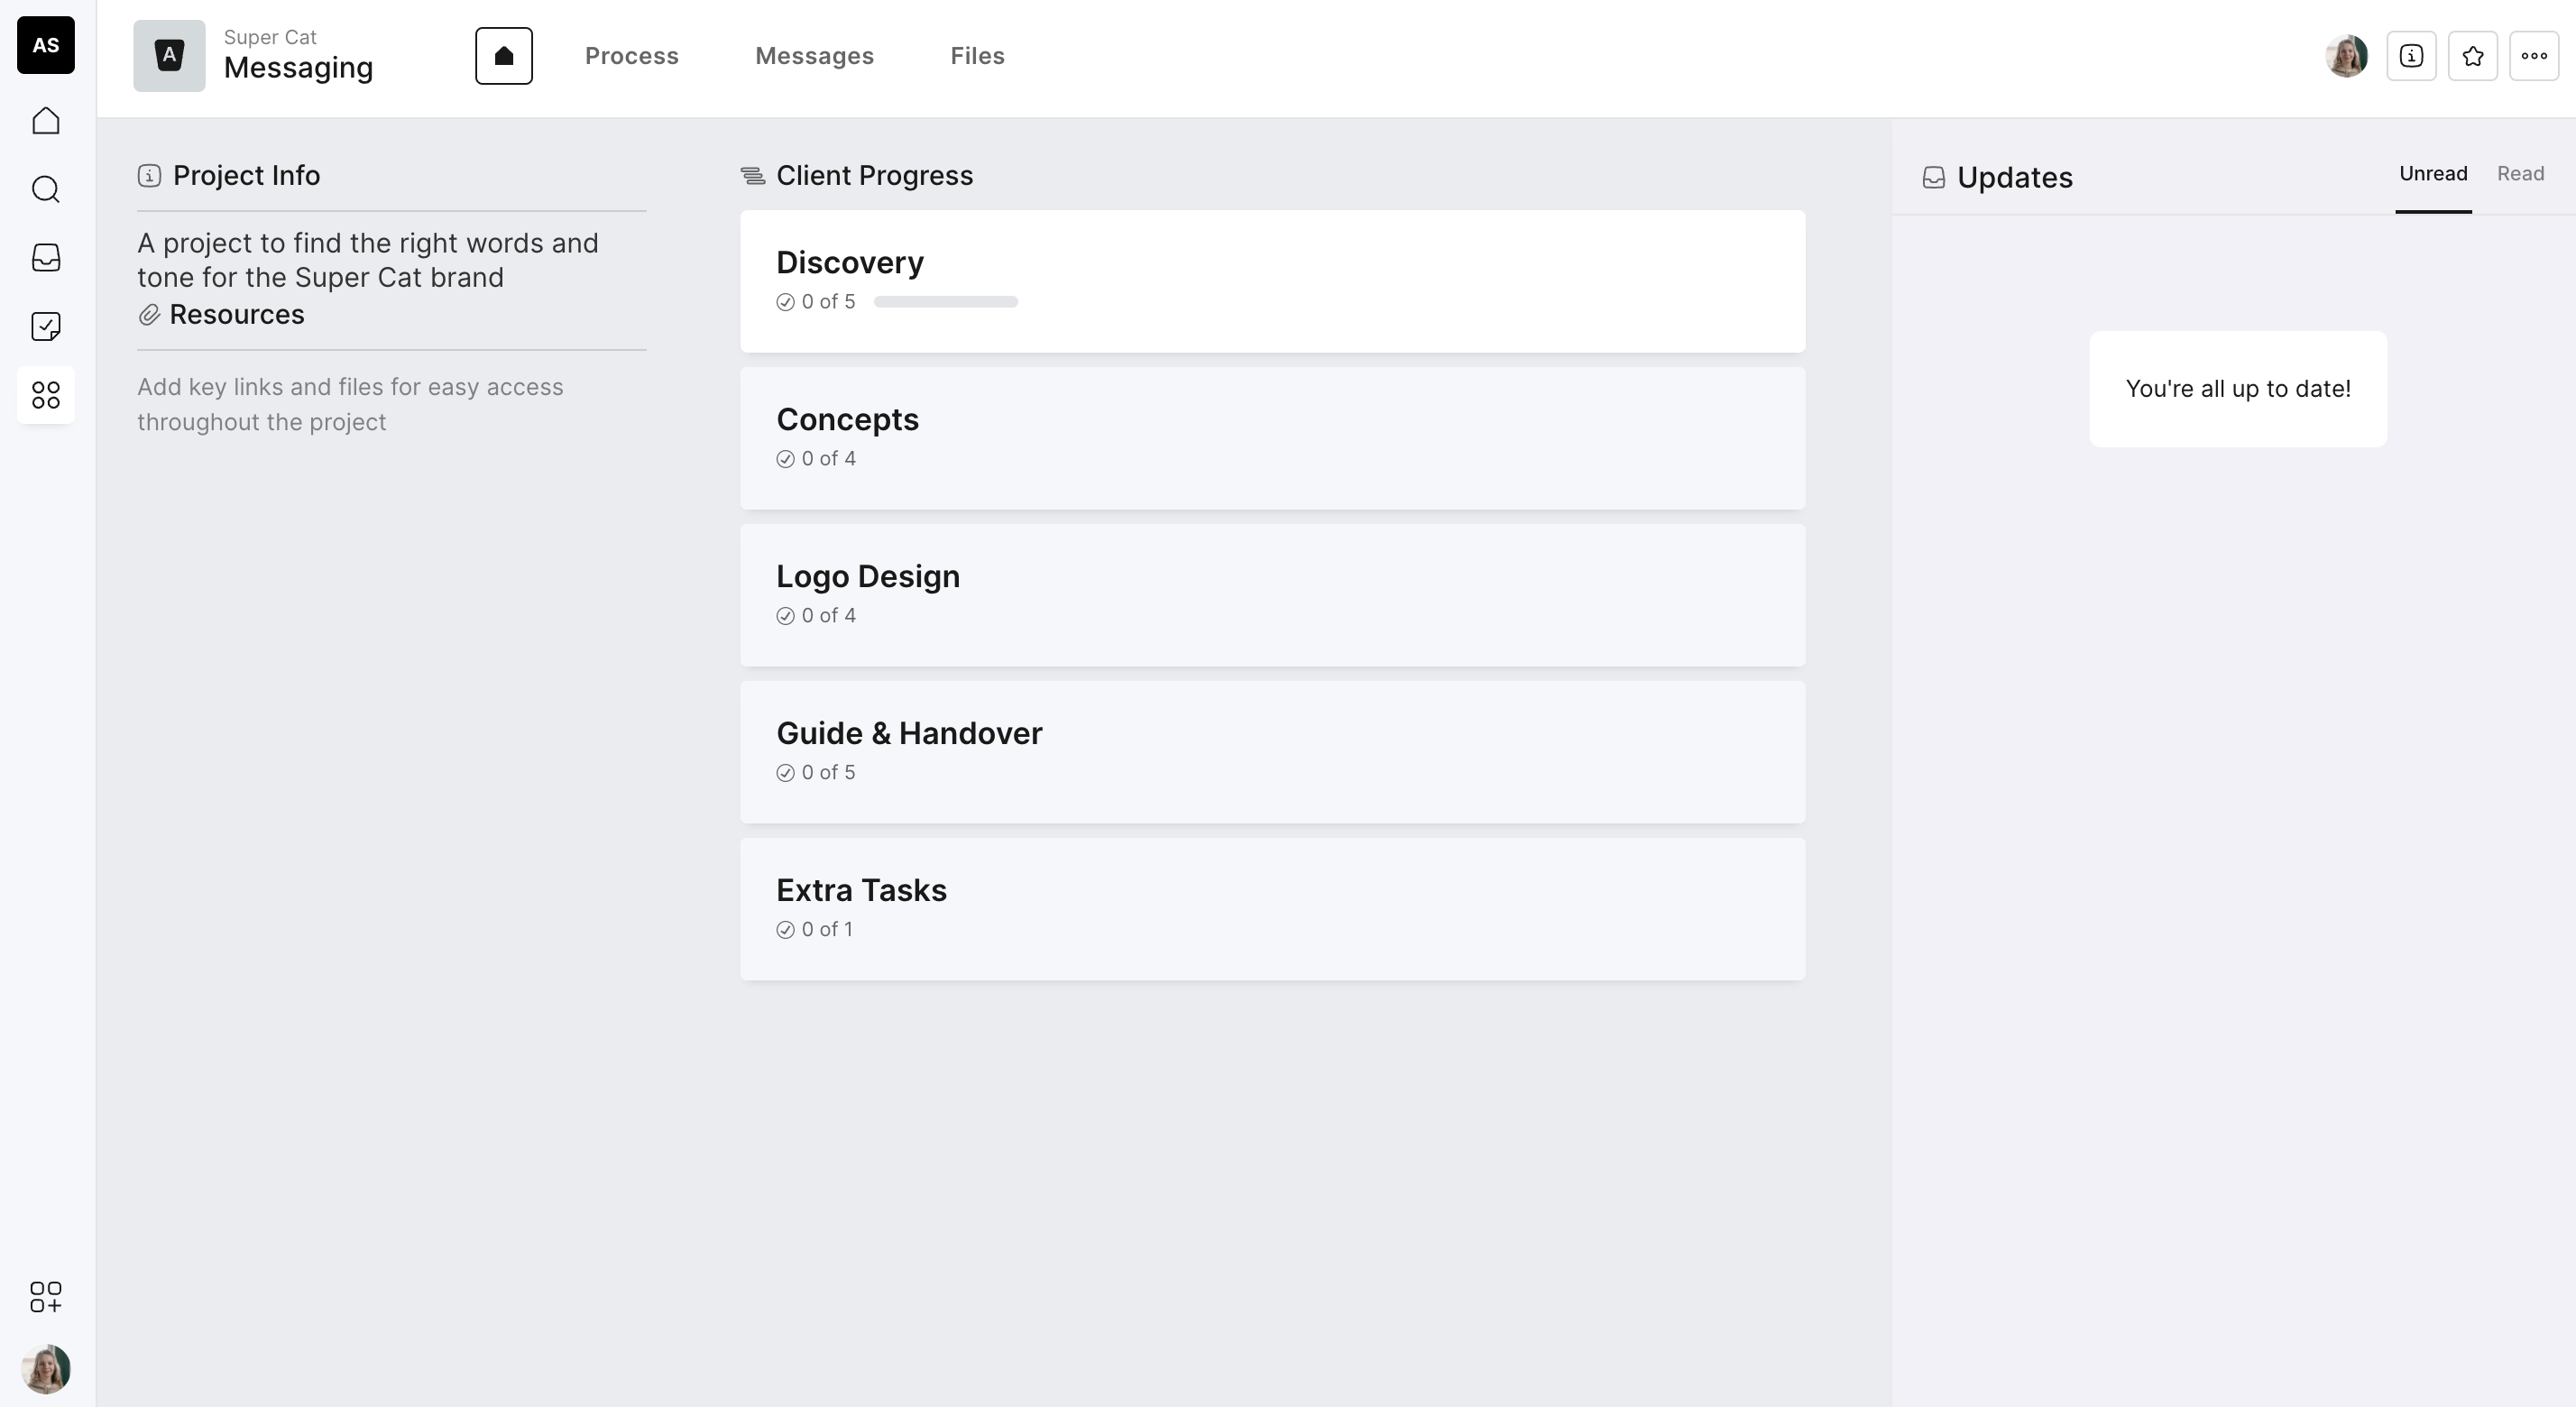Open the home icon in left sidebar
The width and height of the screenshot is (2576, 1407).
pos(46,121)
